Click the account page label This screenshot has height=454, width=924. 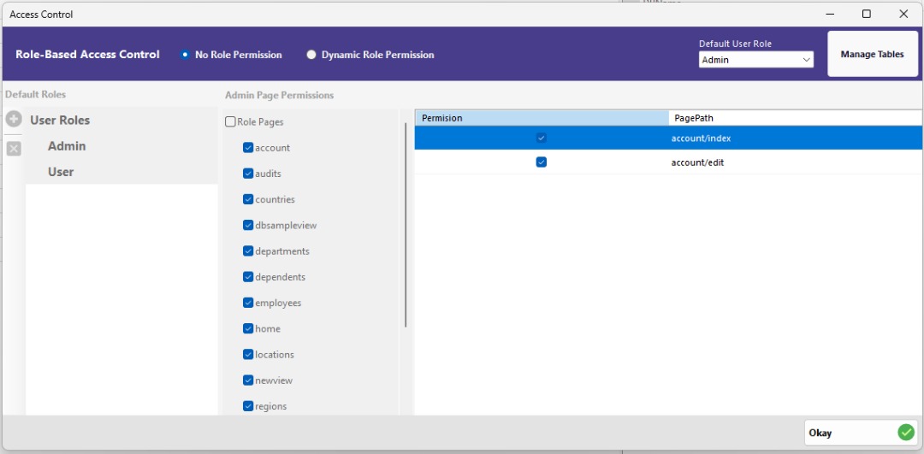click(x=272, y=148)
